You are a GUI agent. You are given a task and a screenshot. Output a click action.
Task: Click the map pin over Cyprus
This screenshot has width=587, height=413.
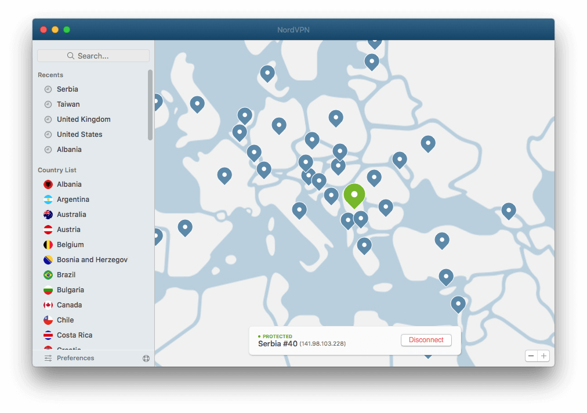pos(446,277)
